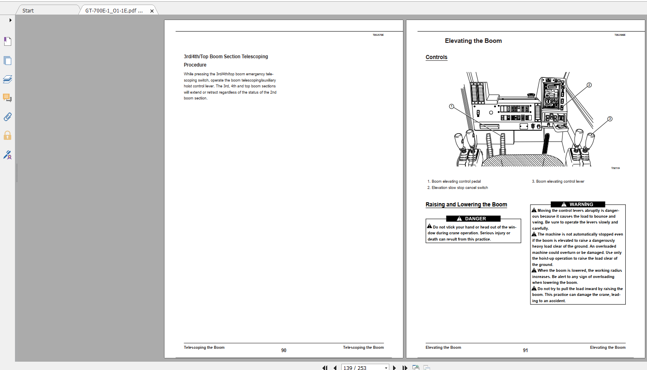Screen dimensions: 647x370
Task: Click callout number 2 in the diagram
Action: (589, 85)
